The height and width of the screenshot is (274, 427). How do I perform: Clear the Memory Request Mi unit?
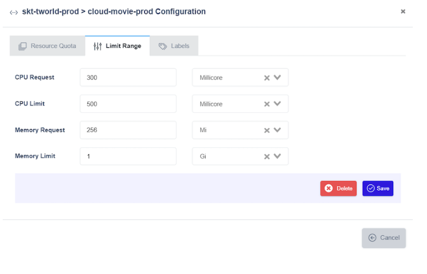click(x=267, y=131)
